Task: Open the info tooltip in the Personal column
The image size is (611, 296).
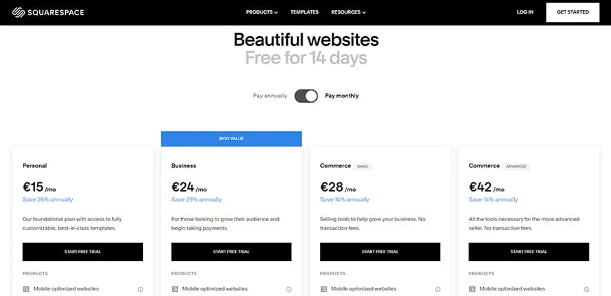Action: point(141,289)
